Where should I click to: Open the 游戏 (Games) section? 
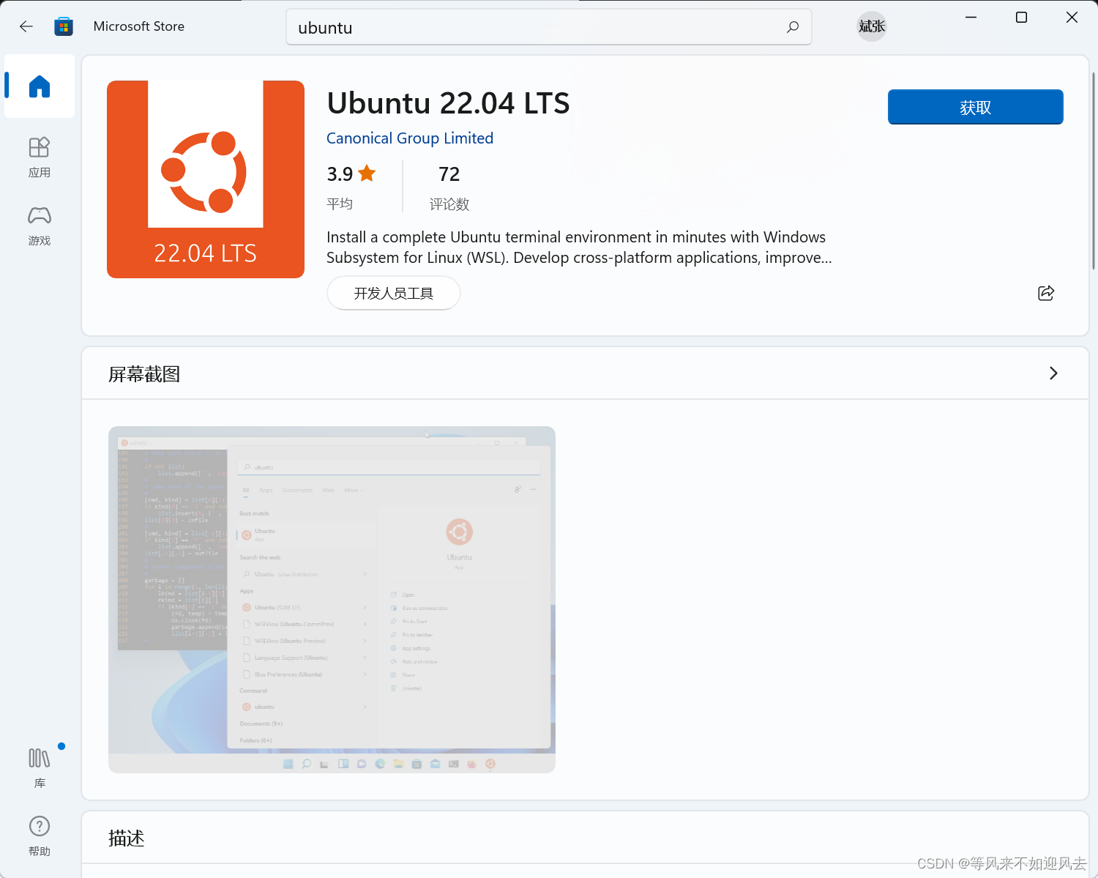click(39, 226)
